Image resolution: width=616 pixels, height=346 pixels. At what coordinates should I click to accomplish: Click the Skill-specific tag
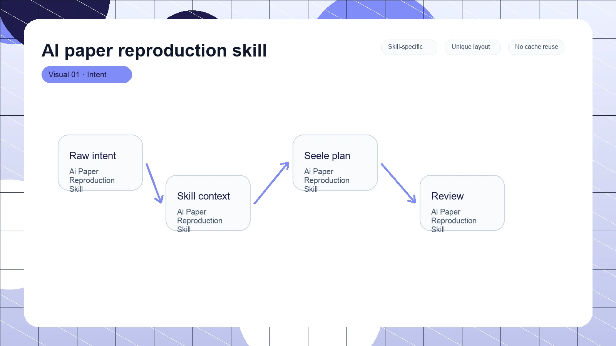coord(409,47)
